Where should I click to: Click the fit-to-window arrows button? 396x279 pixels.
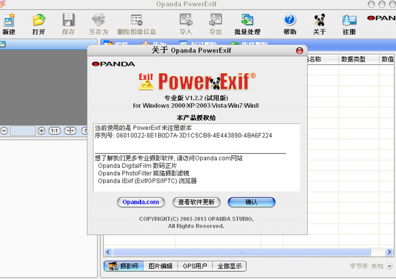[71, 131]
